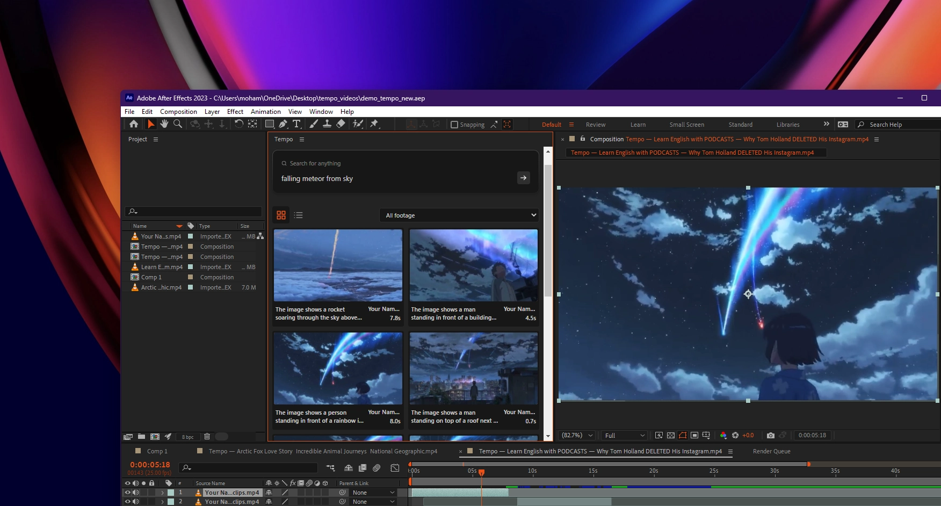The width and height of the screenshot is (941, 506).
Task: Switch to the Comp 1 timeline tab
Action: (157, 451)
